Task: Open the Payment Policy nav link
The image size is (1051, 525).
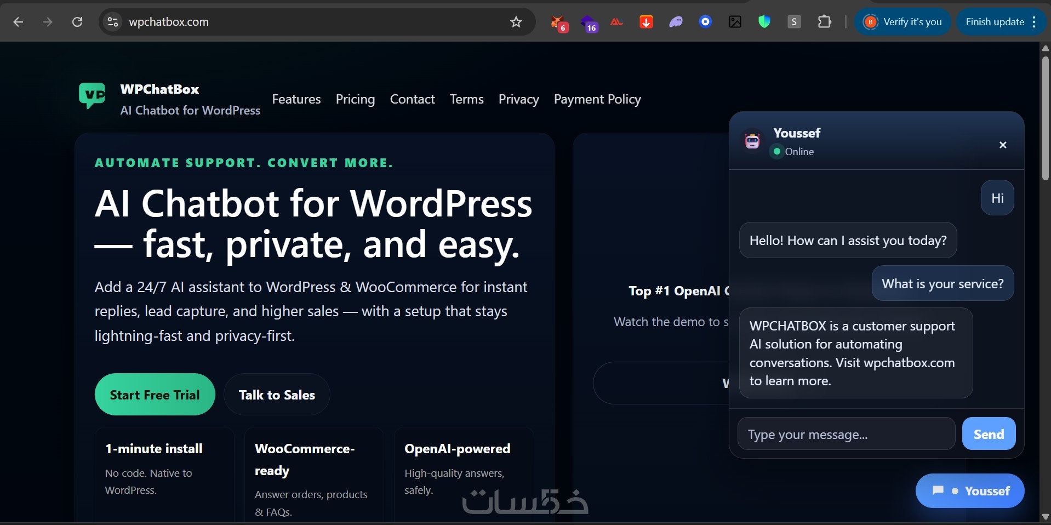Action: click(x=597, y=99)
